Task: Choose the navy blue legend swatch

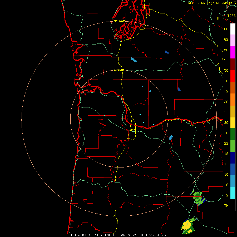Action: 233,158
